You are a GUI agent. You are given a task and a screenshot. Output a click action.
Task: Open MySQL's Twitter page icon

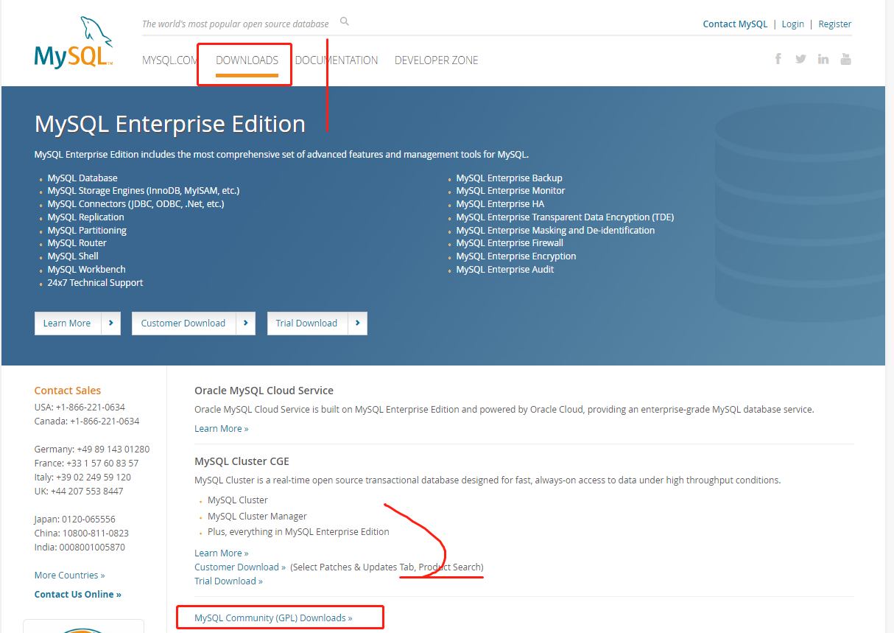(800, 59)
